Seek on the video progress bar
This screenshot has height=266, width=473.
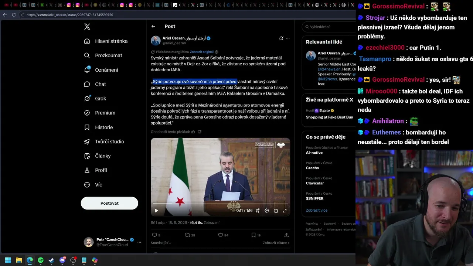click(x=220, y=204)
